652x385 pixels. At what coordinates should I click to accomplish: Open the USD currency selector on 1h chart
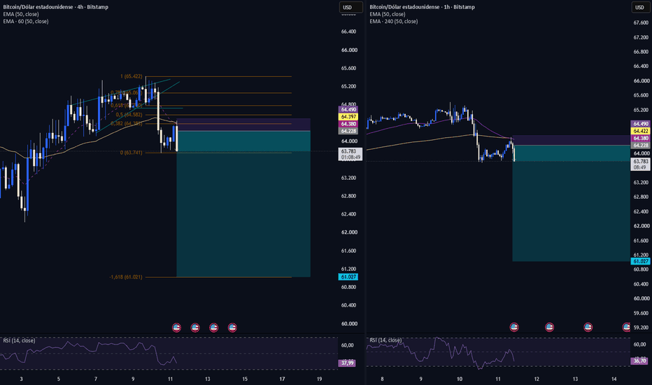641,7
